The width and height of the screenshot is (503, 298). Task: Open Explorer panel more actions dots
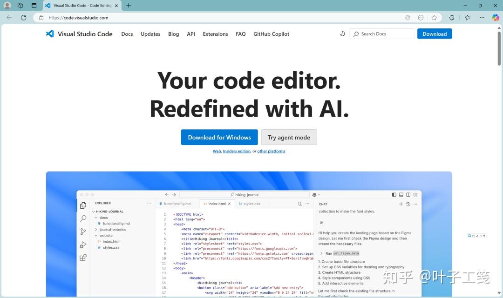pyautogui.click(x=149, y=203)
